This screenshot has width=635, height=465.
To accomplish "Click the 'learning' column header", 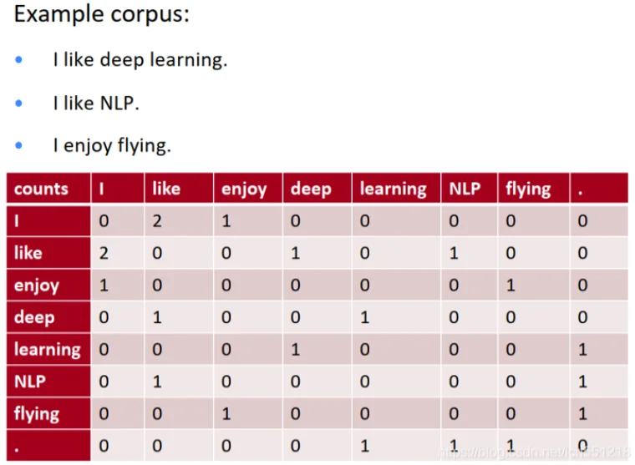I will [393, 190].
